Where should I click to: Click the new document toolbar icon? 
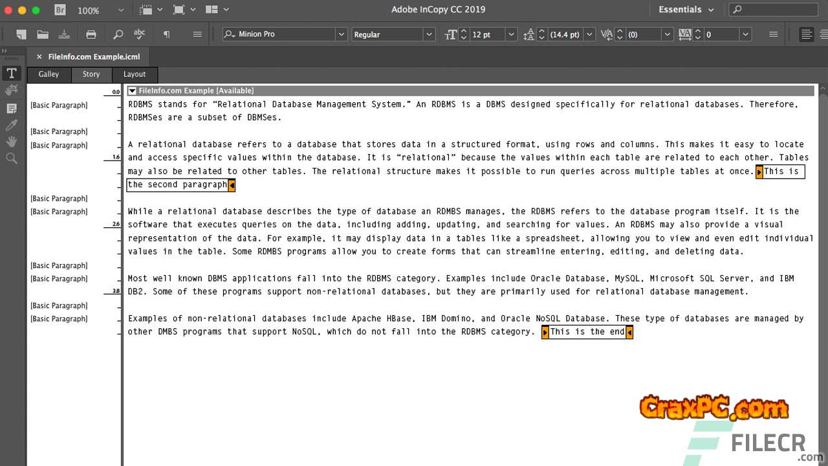(x=21, y=34)
